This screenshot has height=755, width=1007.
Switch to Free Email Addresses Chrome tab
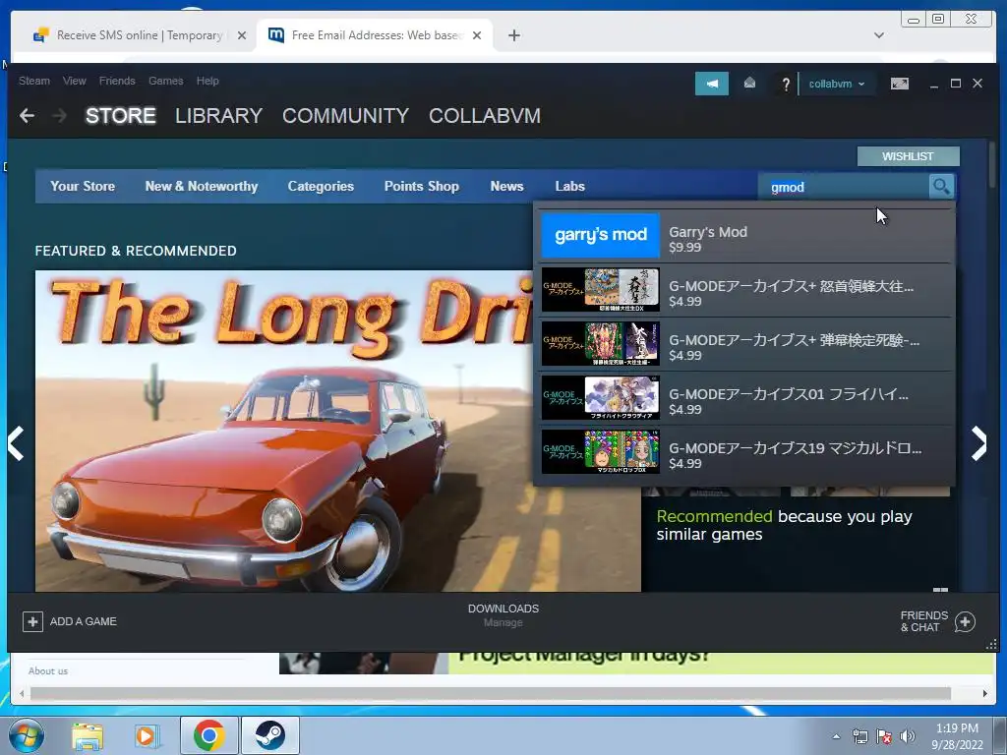click(375, 35)
